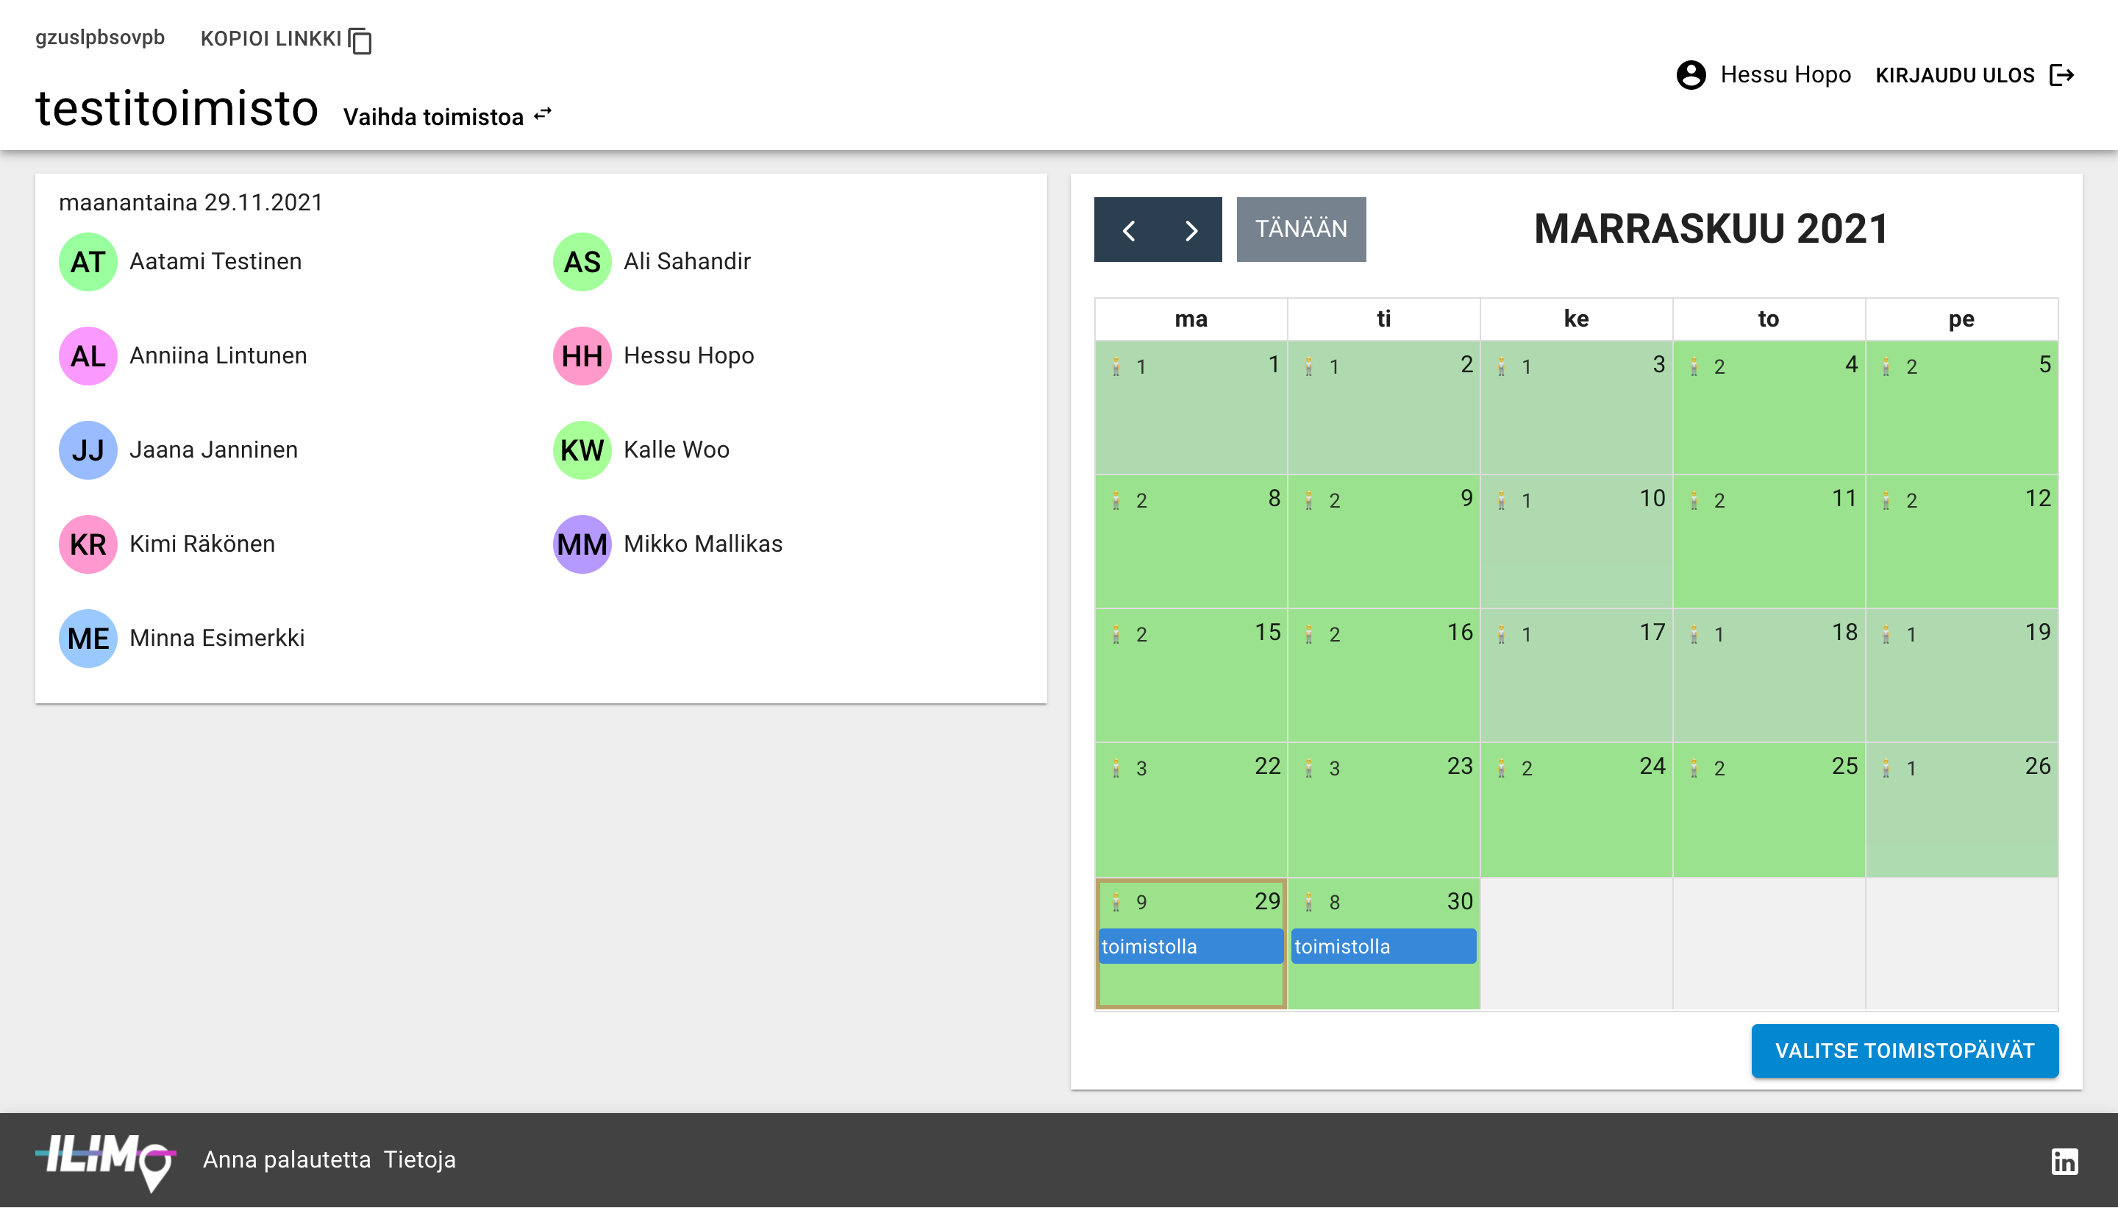Screen dimensions: 2118x1208
Task: Go to previous month with left chevron
Action: click(x=1128, y=230)
